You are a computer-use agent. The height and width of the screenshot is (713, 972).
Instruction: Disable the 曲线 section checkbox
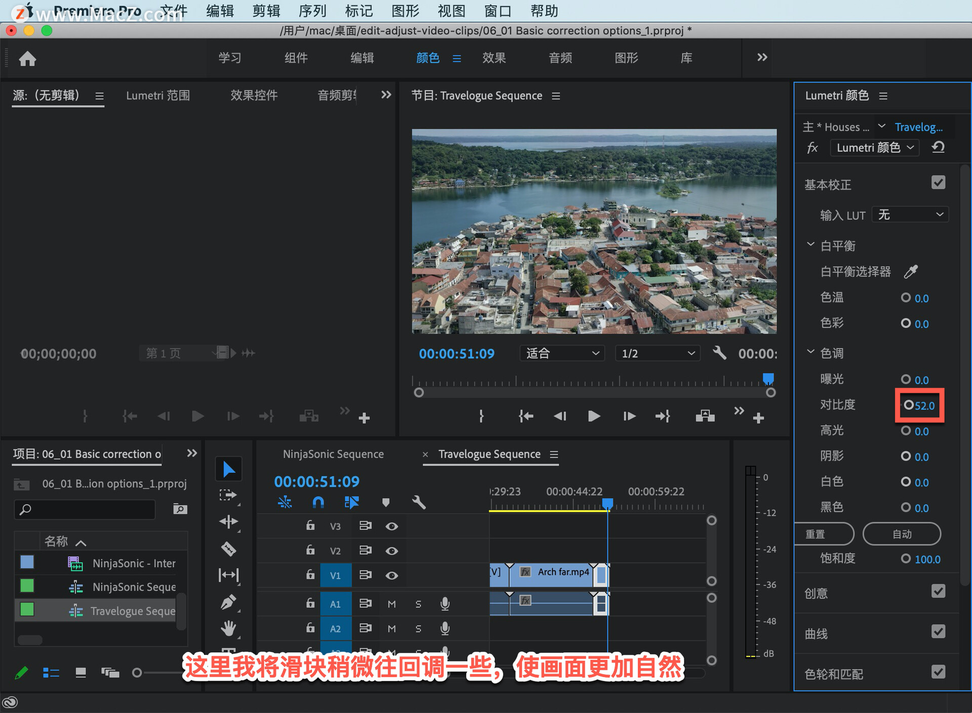pyautogui.click(x=938, y=632)
